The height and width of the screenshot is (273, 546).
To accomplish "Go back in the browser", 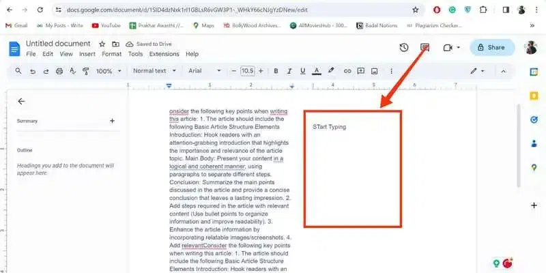I will [10, 10].
